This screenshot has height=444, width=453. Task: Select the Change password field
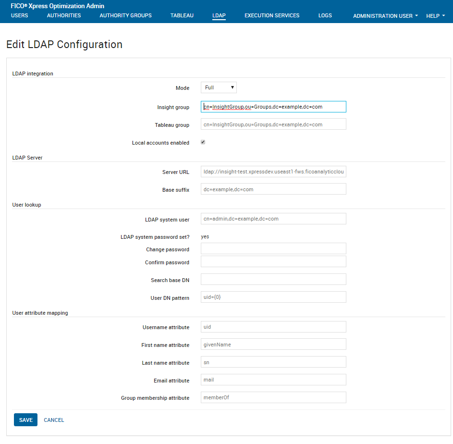(273, 248)
